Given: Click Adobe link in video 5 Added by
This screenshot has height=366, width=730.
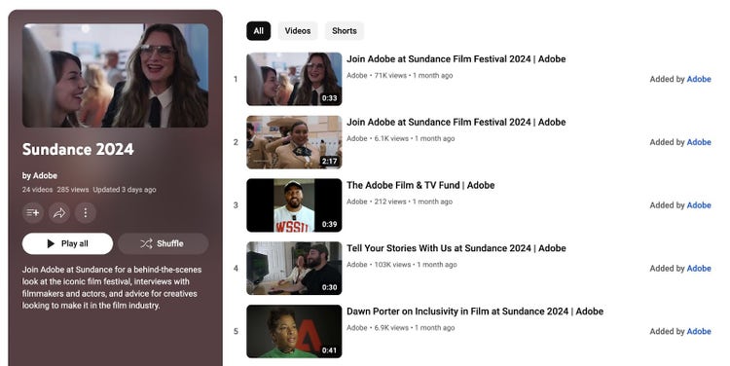Looking at the screenshot, I should click(x=699, y=332).
